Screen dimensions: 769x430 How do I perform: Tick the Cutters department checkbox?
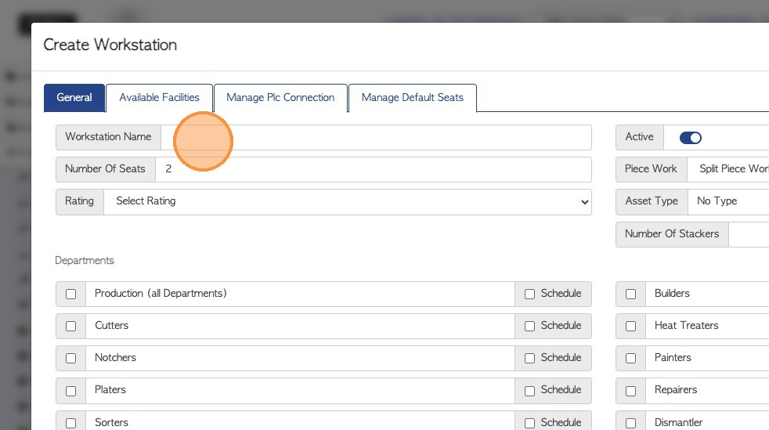pos(71,326)
